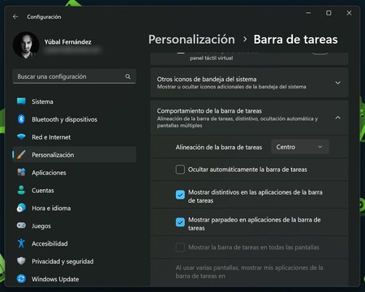Click the Cuentas person icon
This screenshot has width=365, height=292.
pyautogui.click(x=21, y=190)
